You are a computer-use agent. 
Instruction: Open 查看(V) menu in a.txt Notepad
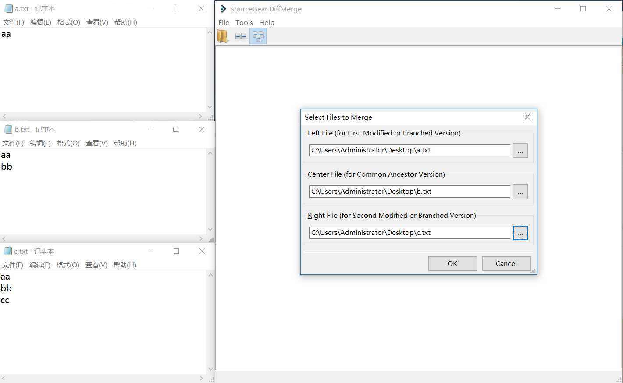[97, 22]
